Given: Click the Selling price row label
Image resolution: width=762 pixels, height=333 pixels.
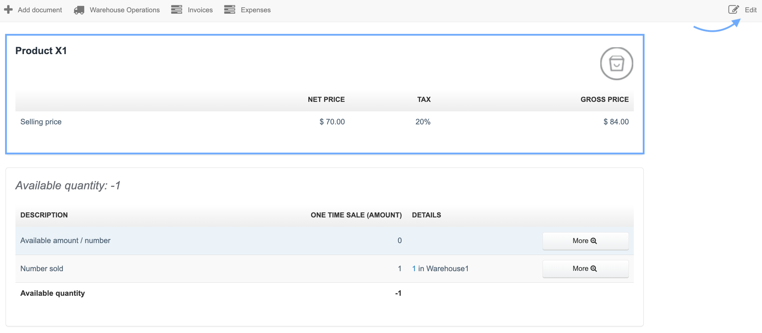Looking at the screenshot, I should pos(41,122).
